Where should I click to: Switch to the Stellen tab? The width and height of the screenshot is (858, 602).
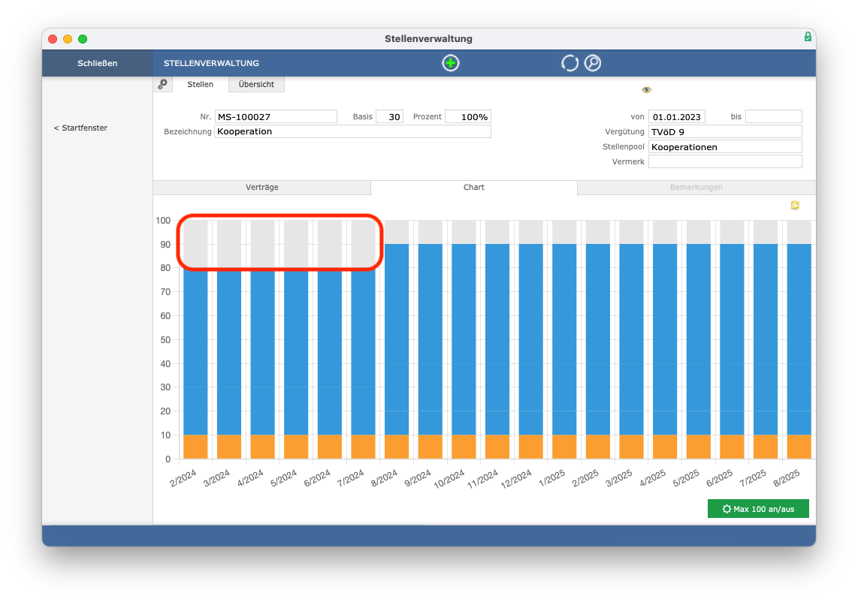tap(201, 84)
